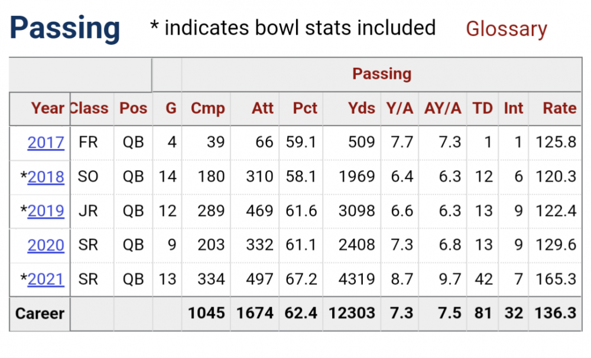Open the Glossary link
The height and width of the screenshot is (358, 591).
(506, 29)
